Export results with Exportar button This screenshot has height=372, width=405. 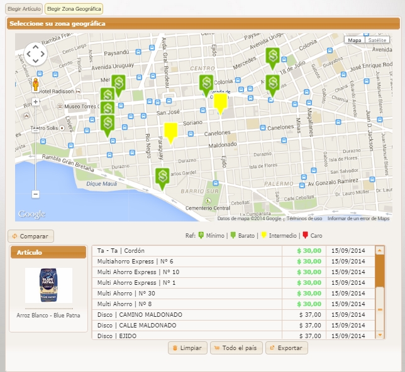pyautogui.click(x=286, y=348)
